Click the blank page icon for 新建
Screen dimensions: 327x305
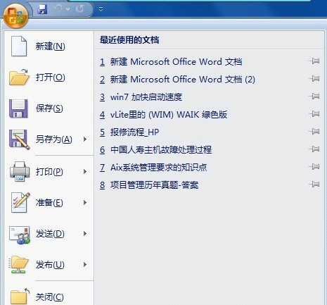pyautogui.click(x=19, y=46)
